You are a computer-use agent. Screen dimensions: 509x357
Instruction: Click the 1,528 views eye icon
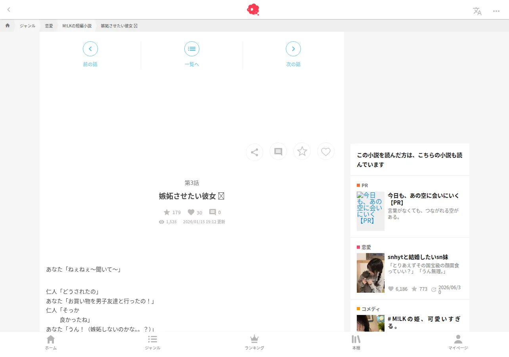(161, 222)
